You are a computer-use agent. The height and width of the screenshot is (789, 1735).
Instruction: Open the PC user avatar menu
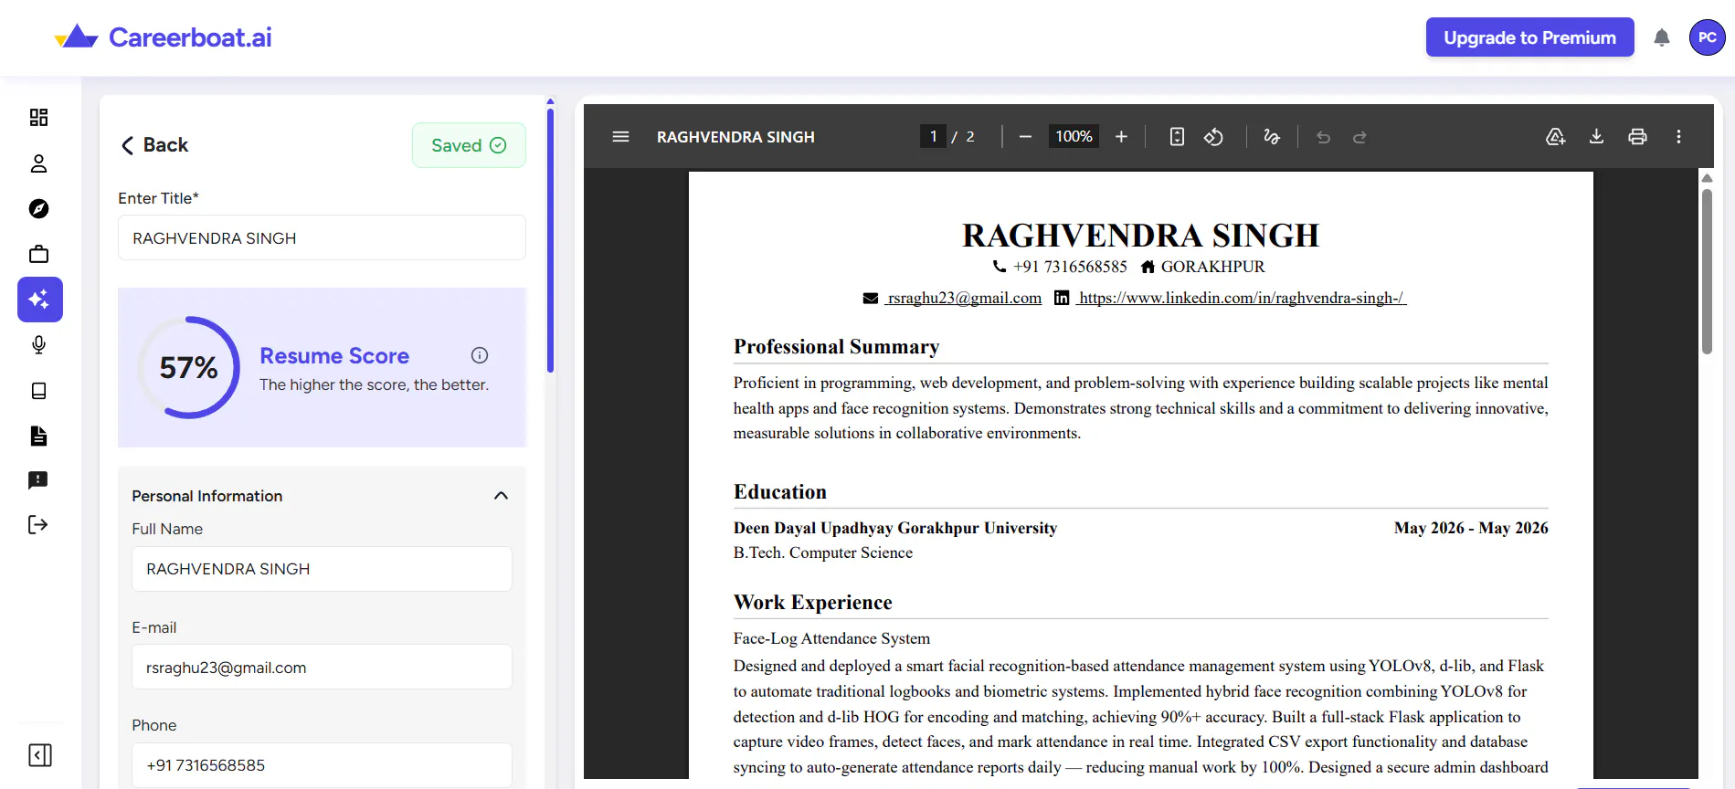click(x=1707, y=37)
